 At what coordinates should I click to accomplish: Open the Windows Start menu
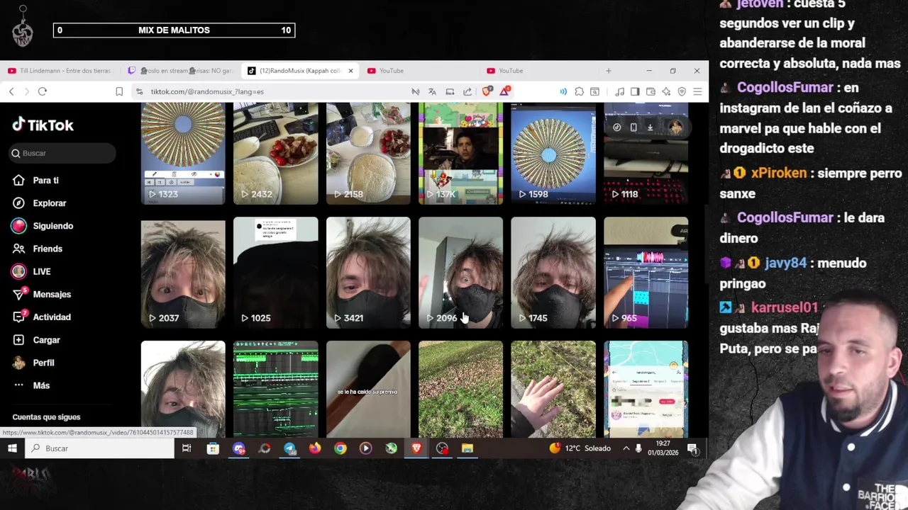12,448
